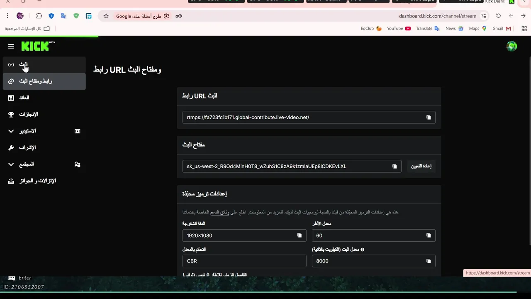Copy the stream key with copy icon
The image size is (531, 299).
[395, 167]
